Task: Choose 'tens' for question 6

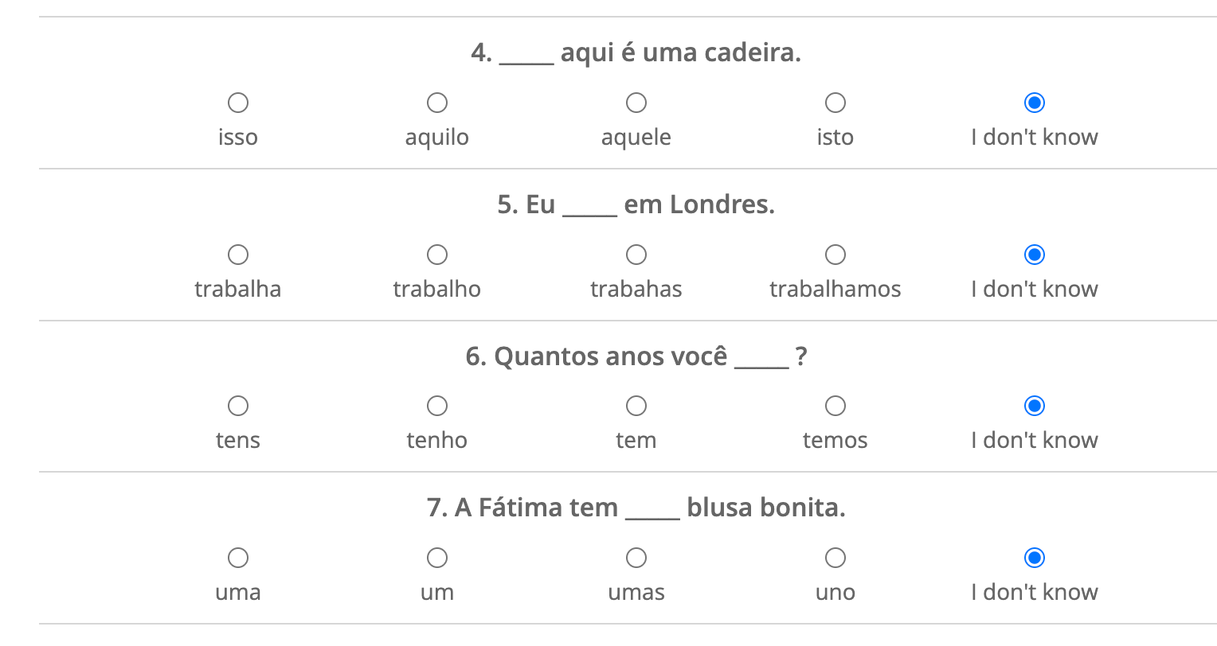Action: [238, 406]
